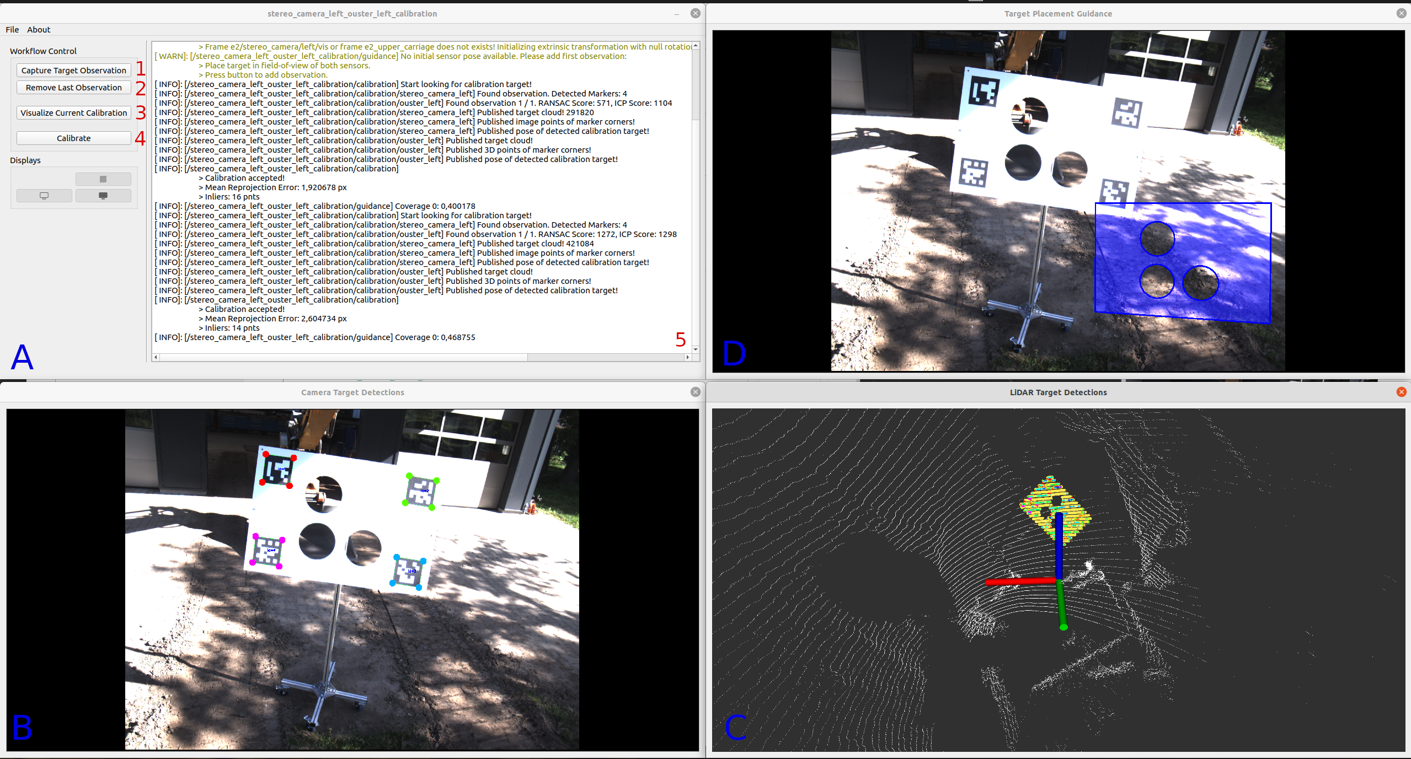Click the checkerboard pattern display button
1411x759 pixels.
103,179
